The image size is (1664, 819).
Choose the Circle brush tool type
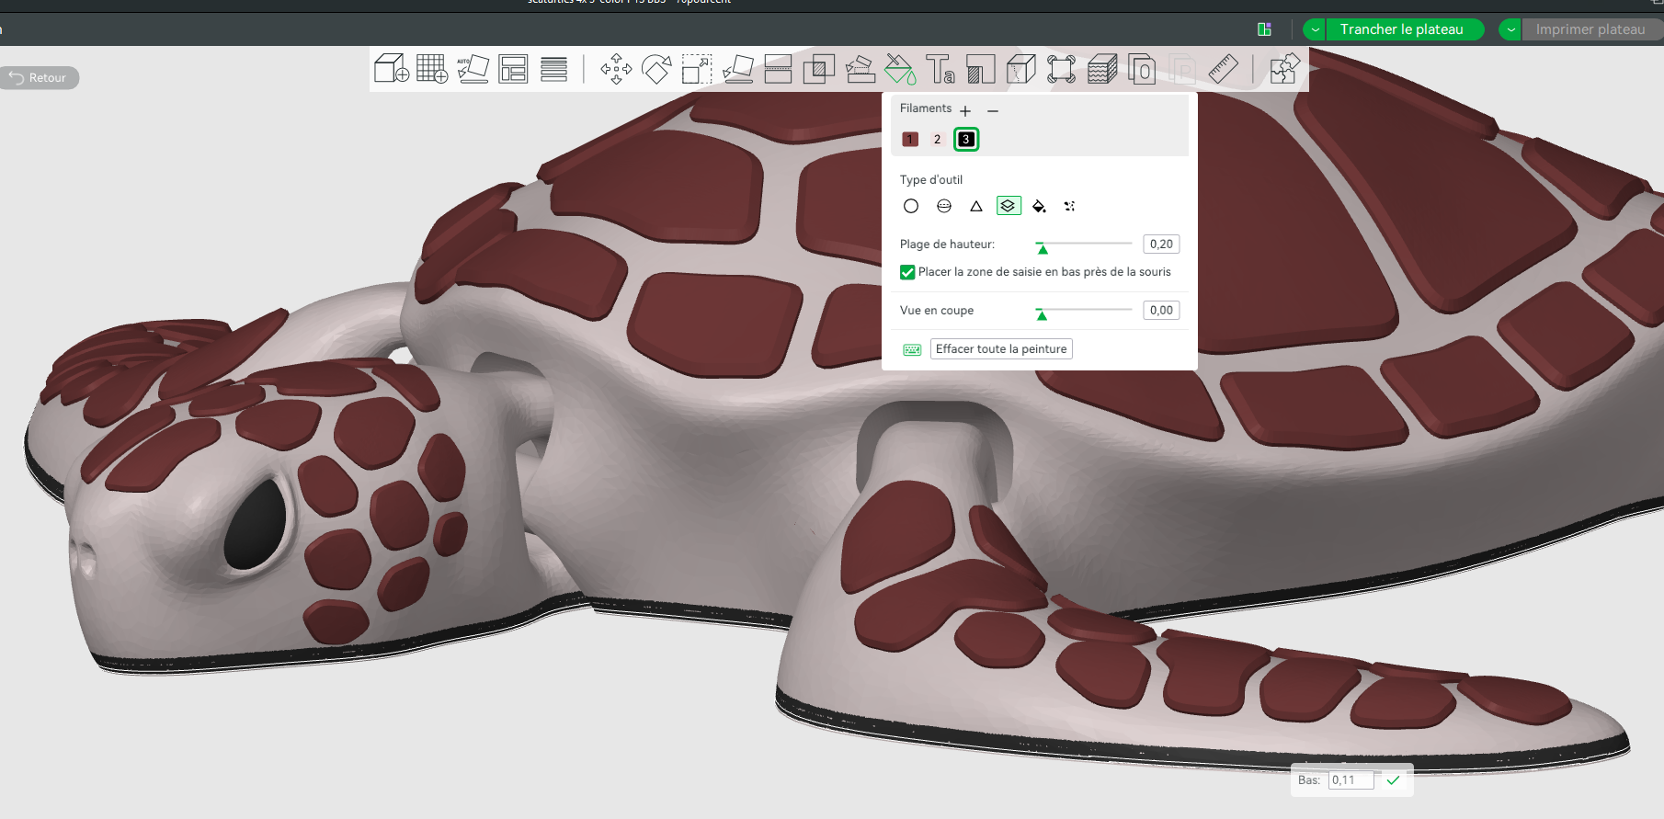pos(911,206)
